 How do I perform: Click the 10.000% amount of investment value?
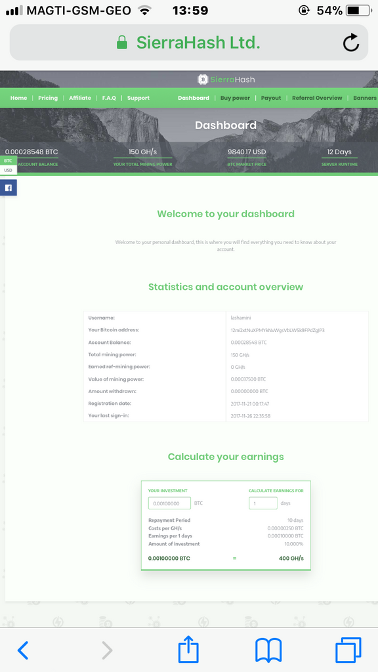tap(293, 544)
